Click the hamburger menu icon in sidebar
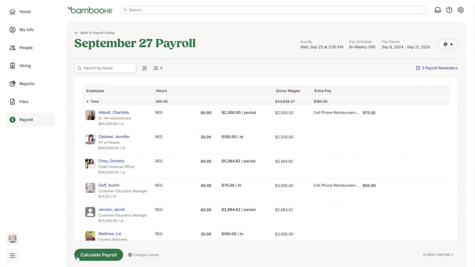Image resolution: width=475 pixels, height=267 pixels. tap(13, 255)
